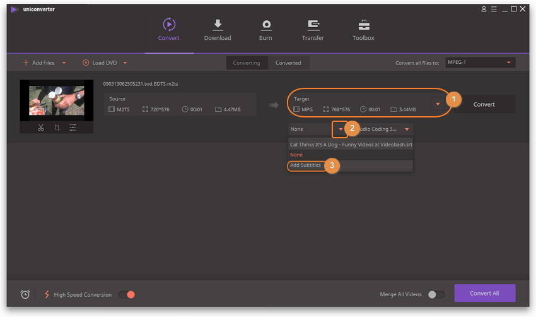Toggle Merge All Videos switch
This screenshot has width=536, height=317.
click(436, 294)
